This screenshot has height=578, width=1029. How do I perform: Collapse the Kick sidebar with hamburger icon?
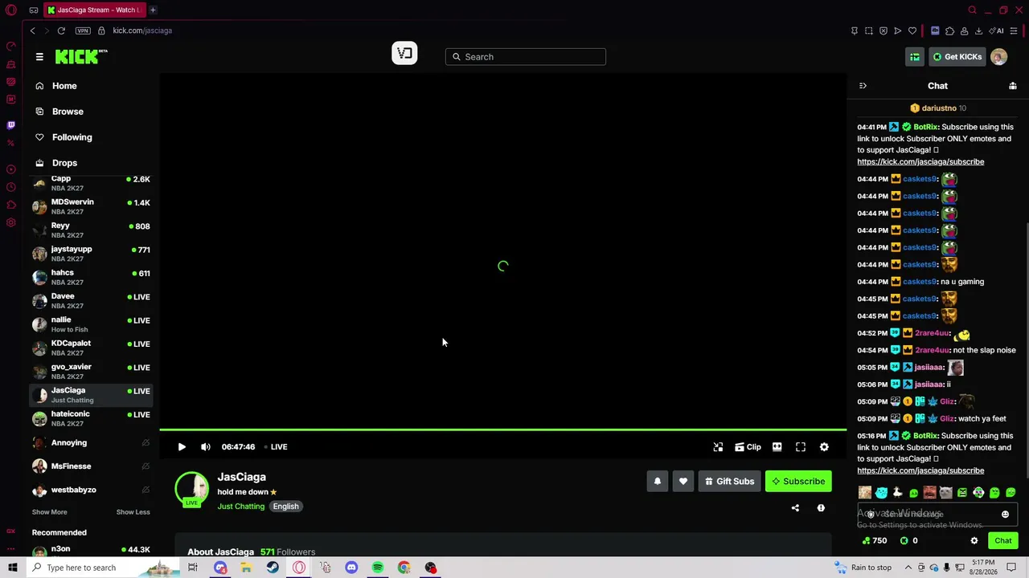click(39, 57)
